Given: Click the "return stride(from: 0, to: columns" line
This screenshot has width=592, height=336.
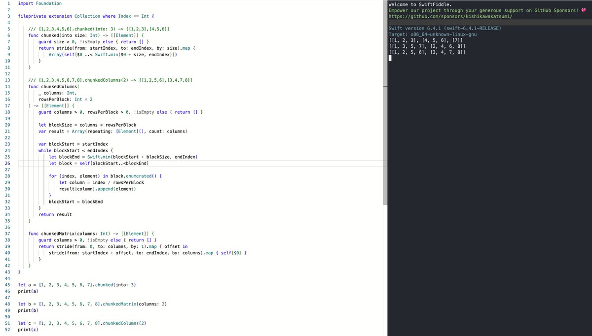Looking at the screenshot, I should [x=113, y=247].
